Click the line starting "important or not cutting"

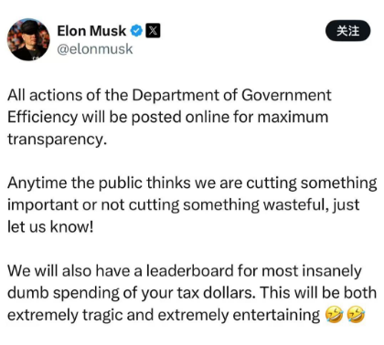(184, 205)
